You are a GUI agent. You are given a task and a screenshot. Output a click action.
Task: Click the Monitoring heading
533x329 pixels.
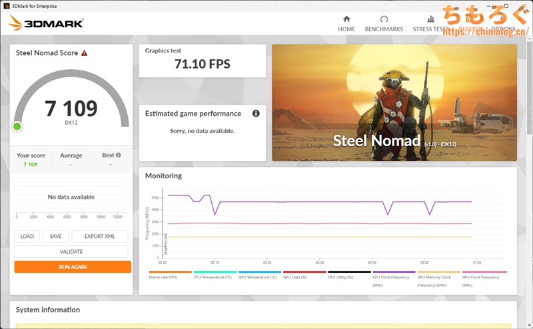click(163, 175)
